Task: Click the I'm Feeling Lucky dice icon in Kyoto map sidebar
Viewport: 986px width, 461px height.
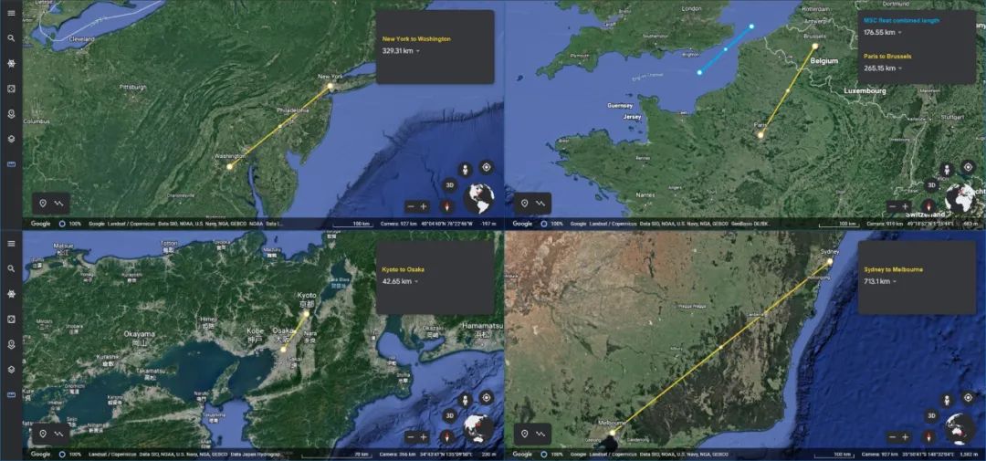Action: tap(11, 320)
